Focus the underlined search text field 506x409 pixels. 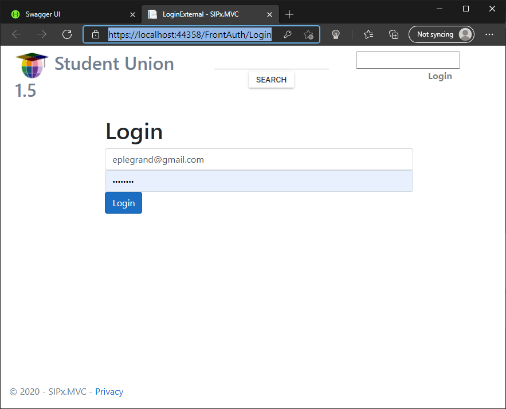[272, 63]
